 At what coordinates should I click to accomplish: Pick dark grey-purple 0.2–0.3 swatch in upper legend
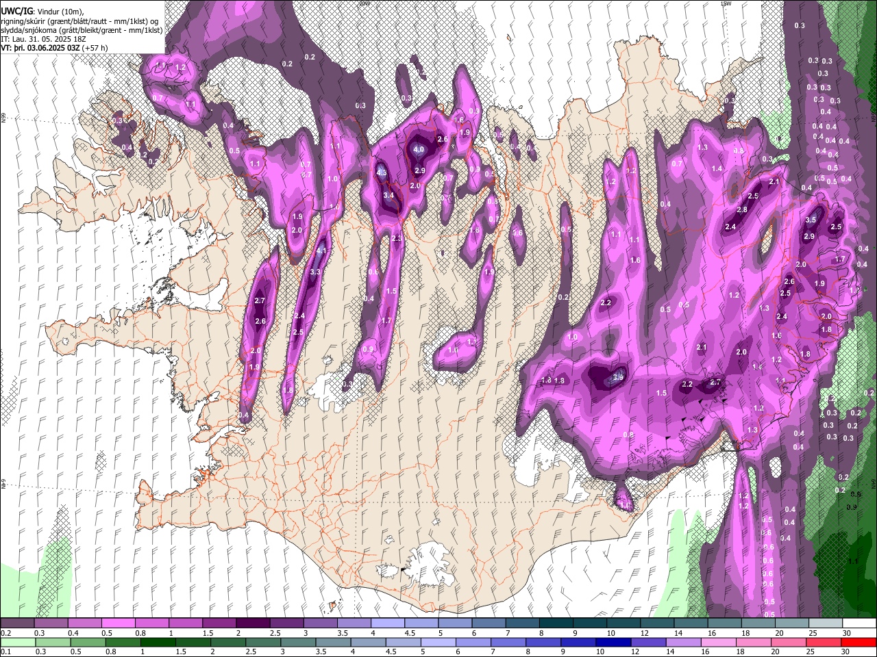click(x=17, y=623)
